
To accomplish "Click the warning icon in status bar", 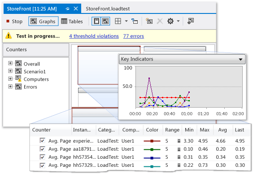I will [9, 35].
